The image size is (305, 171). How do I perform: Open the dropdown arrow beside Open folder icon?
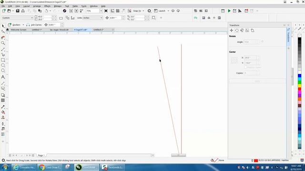[x=13, y=11]
